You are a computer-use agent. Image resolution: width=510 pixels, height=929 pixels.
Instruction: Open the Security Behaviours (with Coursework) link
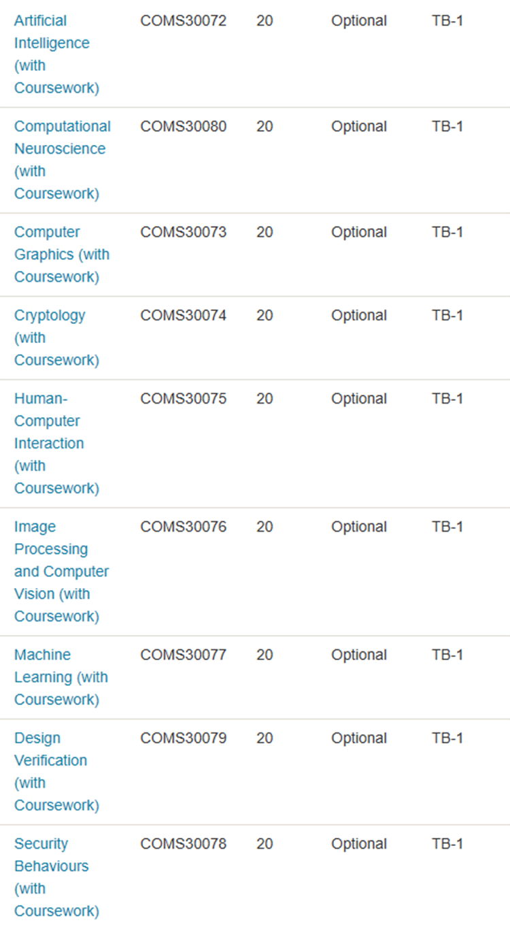pyautogui.click(x=57, y=877)
